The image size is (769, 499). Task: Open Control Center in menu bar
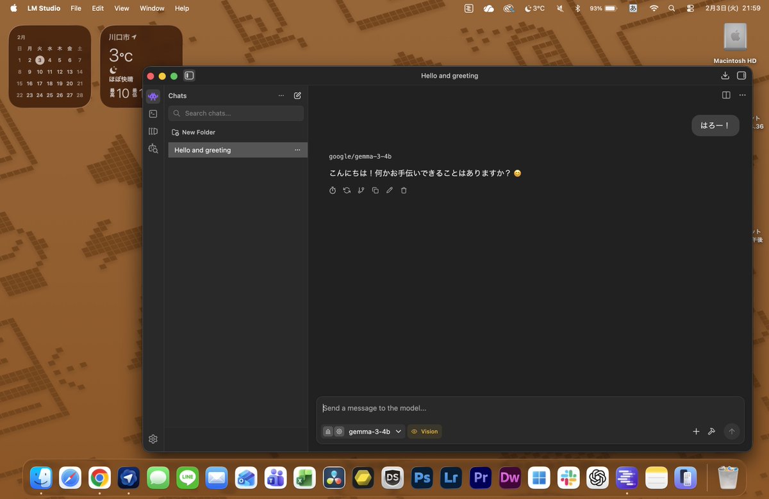690,8
